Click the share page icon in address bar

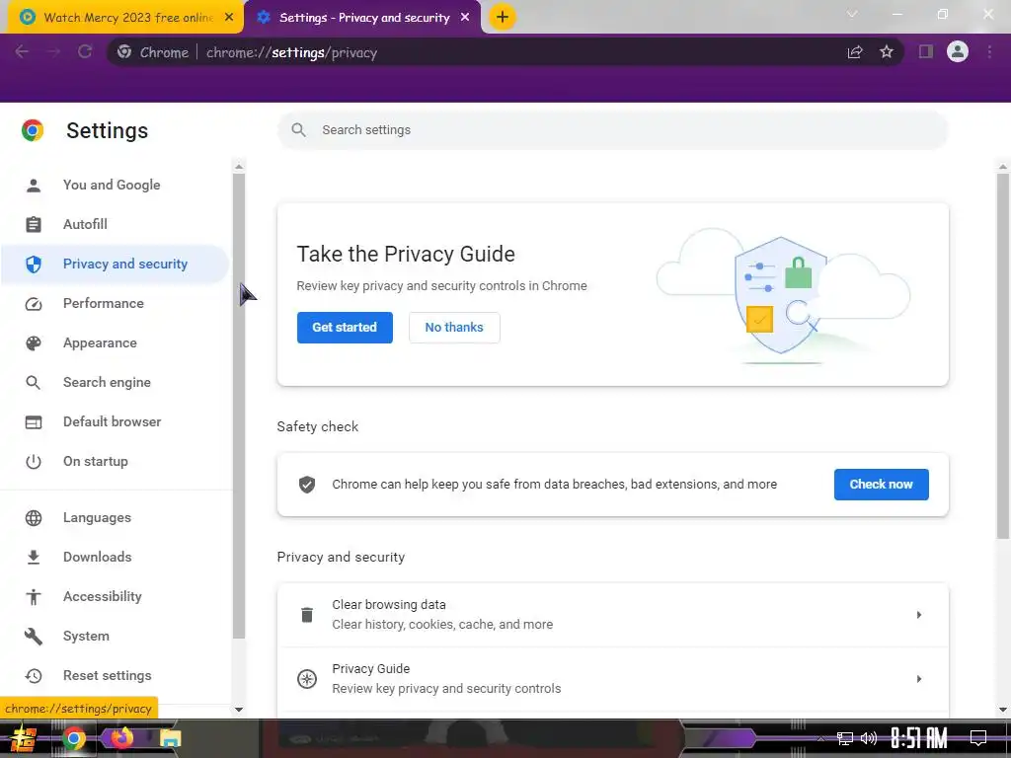pyautogui.click(x=855, y=52)
